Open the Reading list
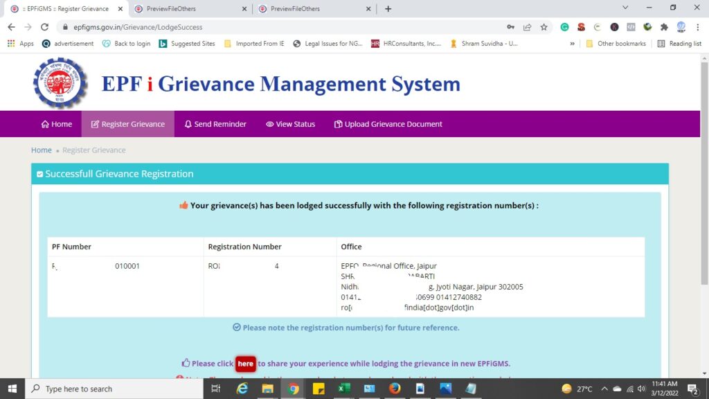 coord(680,44)
